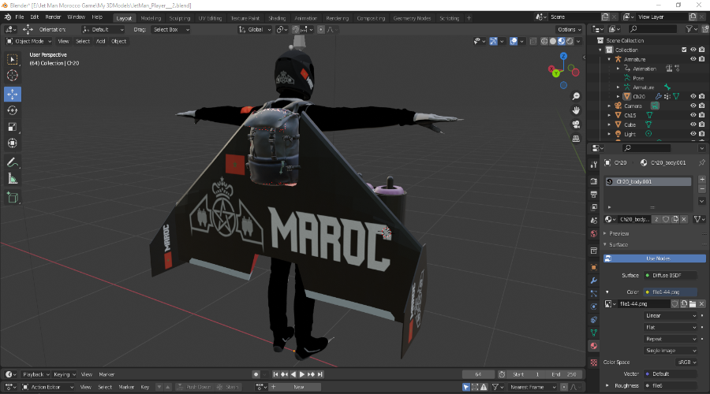Viewport: 710px width, 394px height.
Task: Toggle camera view with the camera gizmo icon
Action: pos(577,125)
